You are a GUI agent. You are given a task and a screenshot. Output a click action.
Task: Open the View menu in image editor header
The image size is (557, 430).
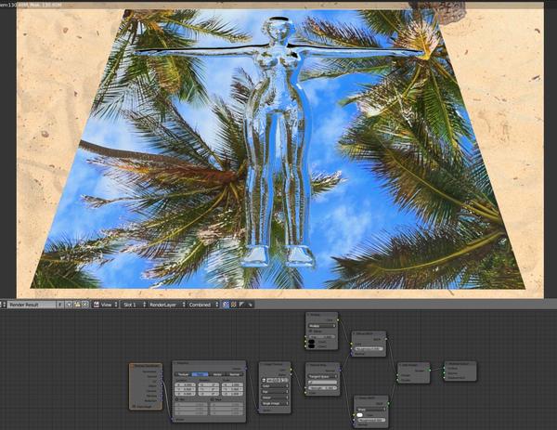pyautogui.click(x=110, y=305)
